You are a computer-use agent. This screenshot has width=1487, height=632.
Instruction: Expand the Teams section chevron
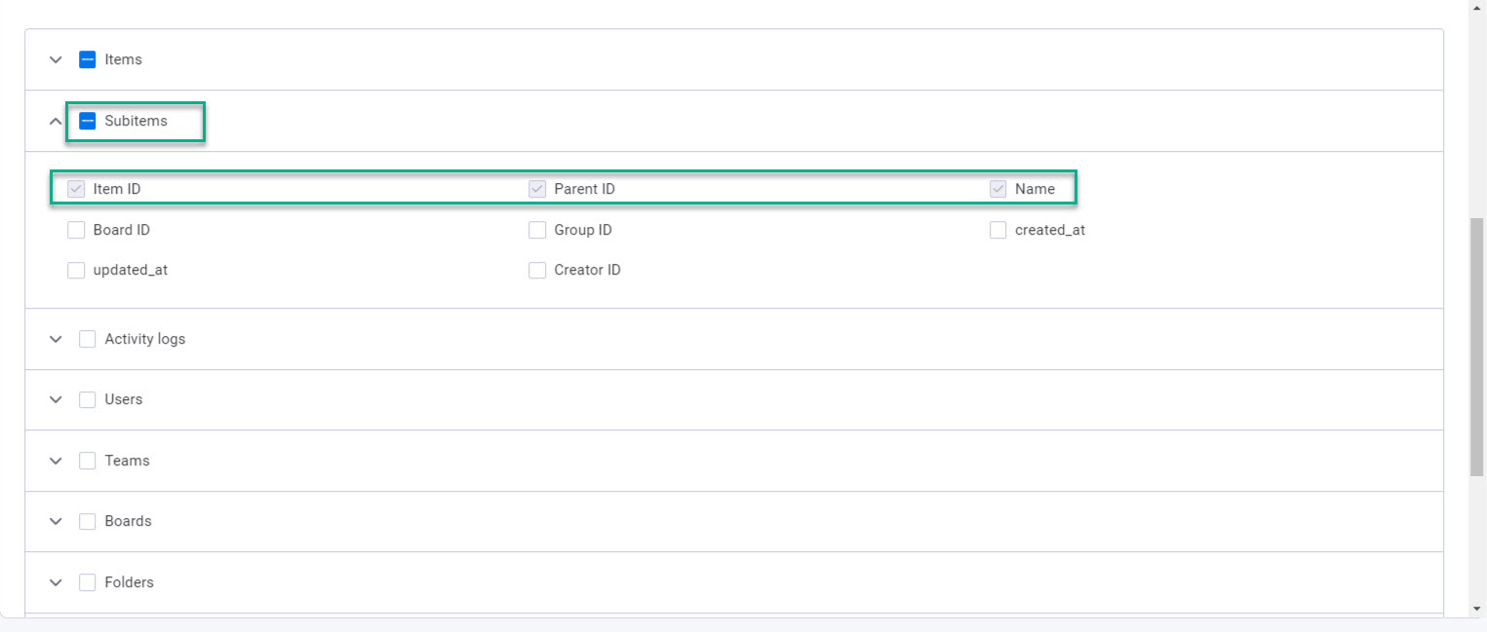(x=56, y=462)
